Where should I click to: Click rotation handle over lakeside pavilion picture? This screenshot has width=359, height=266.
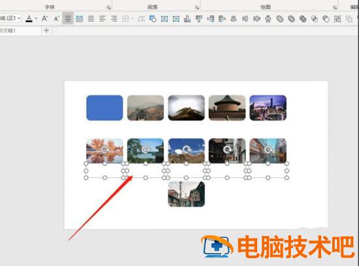coord(146,150)
